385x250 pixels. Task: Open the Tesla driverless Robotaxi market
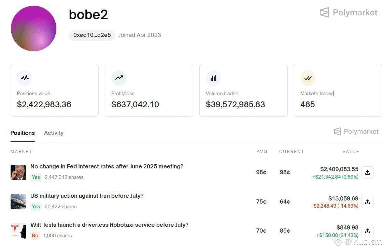click(x=109, y=225)
